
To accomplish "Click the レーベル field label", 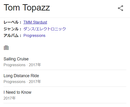I will (x=12, y=22).
